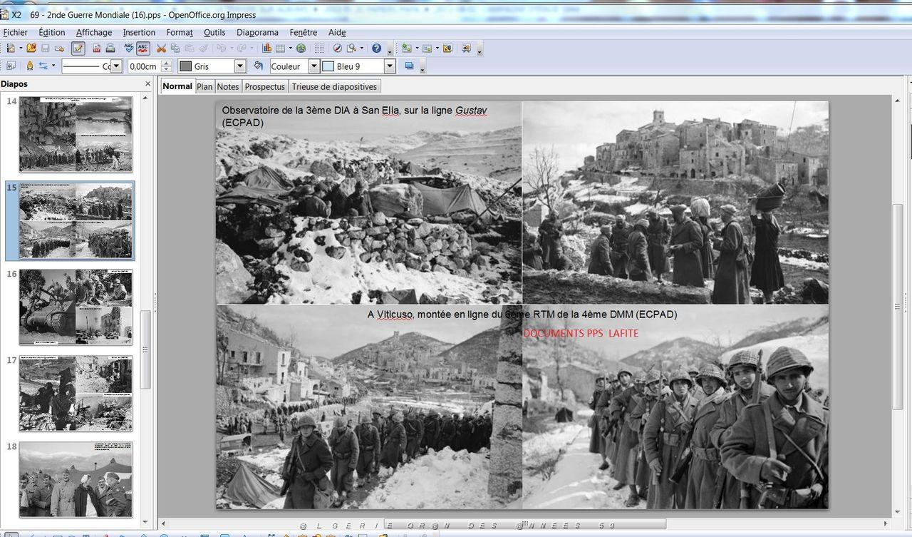
Task: Click the Area paint bucket icon
Action: tap(259, 66)
